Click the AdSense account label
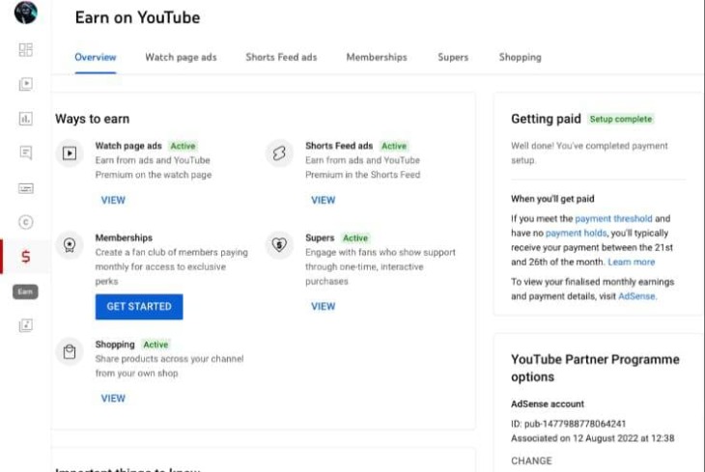The width and height of the screenshot is (705, 472). 548,403
